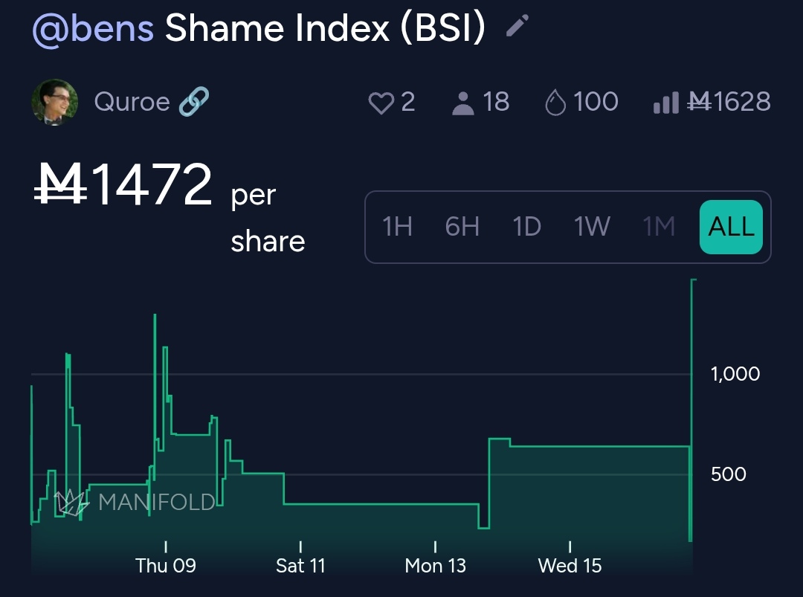Viewport: 803px width, 597px height.
Task: Click the liquidity droplet icon
Action: pyautogui.click(x=555, y=103)
